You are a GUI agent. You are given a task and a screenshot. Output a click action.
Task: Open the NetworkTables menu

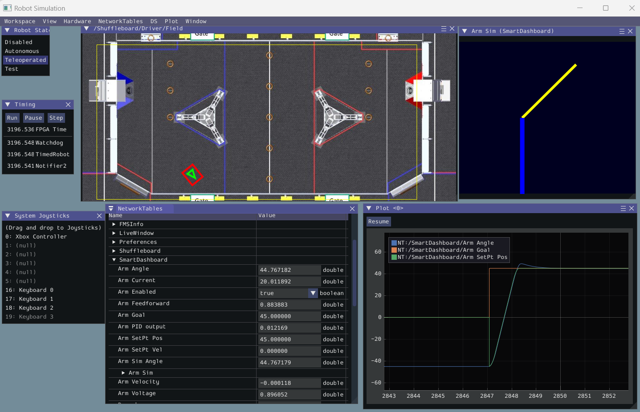tap(120, 21)
